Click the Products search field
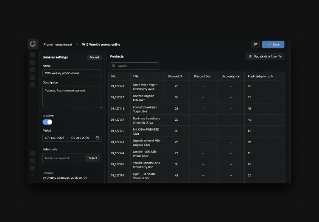Viewport: 319px width, 222px height. click(134, 66)
